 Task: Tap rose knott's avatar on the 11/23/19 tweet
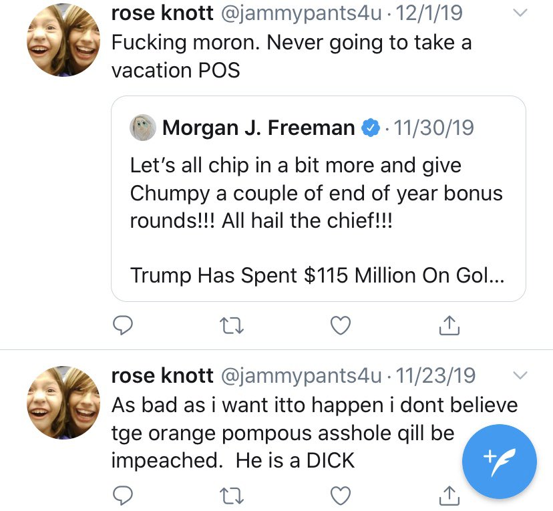[x=63, y=402]
